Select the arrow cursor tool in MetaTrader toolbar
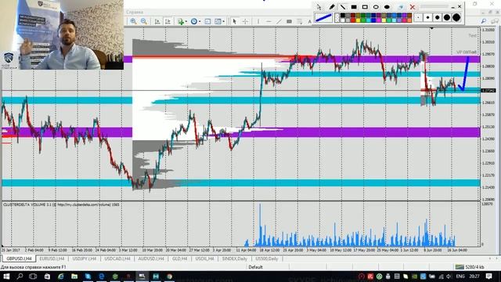This screenshot has width=501, height=282. pyautogui.click(x=235, y=21)
